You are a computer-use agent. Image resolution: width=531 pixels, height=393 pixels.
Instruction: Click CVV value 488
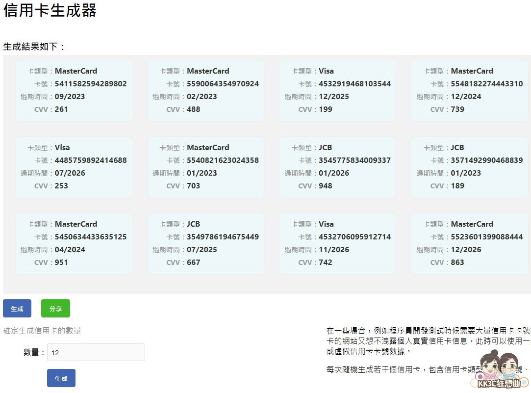(x=193, y=109)
